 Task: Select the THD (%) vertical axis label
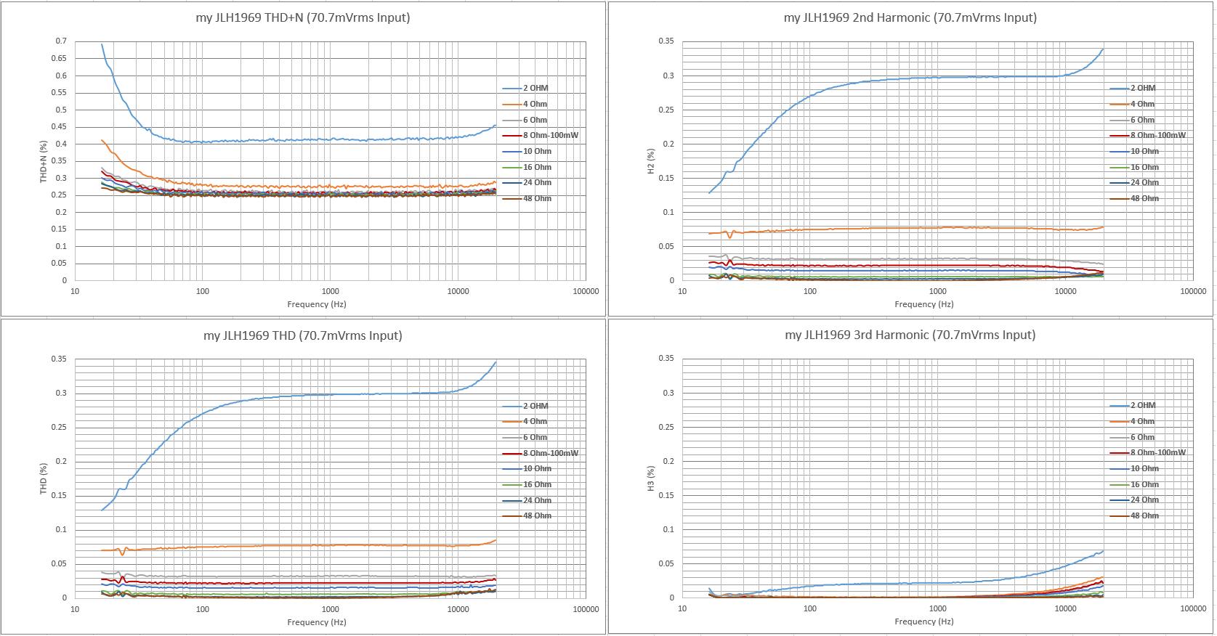coord(44,479)
